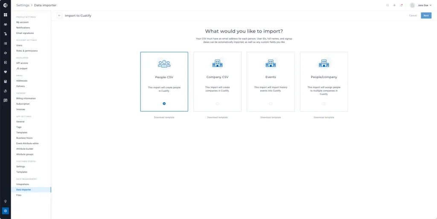Screen dimensions: 437x219
Task: Open the notifications icon with red dot
Action: point(401,5)
